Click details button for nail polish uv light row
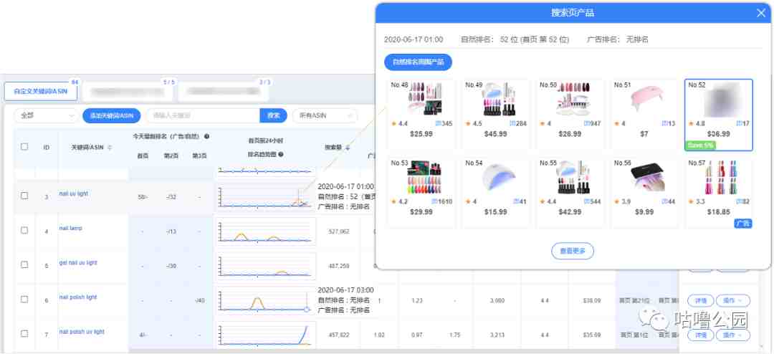Image resolution: width=774 pixels, height=354 pixels. click(700, 335)
